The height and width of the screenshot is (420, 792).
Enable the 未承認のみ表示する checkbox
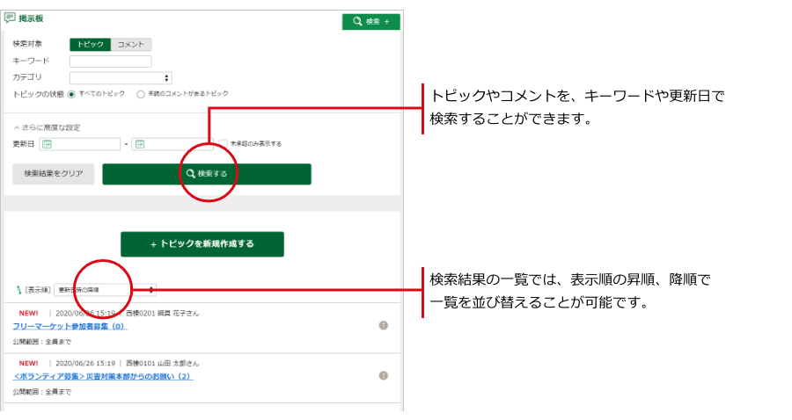tap(222, 143)
